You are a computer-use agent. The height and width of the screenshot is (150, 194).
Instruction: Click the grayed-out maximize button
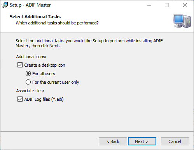click(x=167, y=5)
